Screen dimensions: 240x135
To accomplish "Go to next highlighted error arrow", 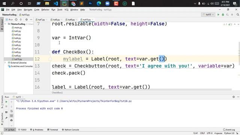I will pyautogui.click(x=238, y=24).
